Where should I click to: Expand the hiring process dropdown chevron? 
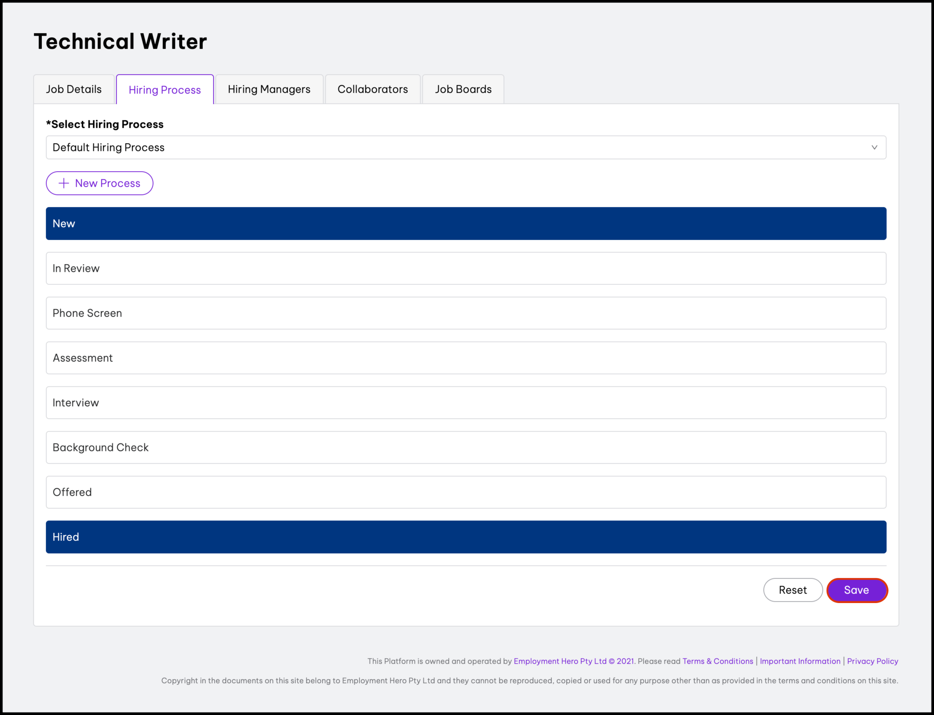click(874, 148)
